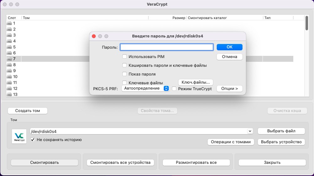Click the VeraCrypt logo image
Screen dimensions: 314x176
point(19,136)
